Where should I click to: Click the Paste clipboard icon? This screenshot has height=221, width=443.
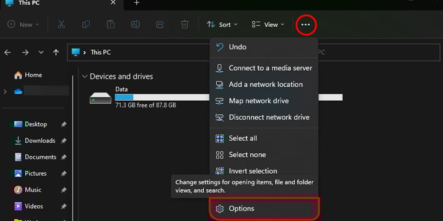110,25
